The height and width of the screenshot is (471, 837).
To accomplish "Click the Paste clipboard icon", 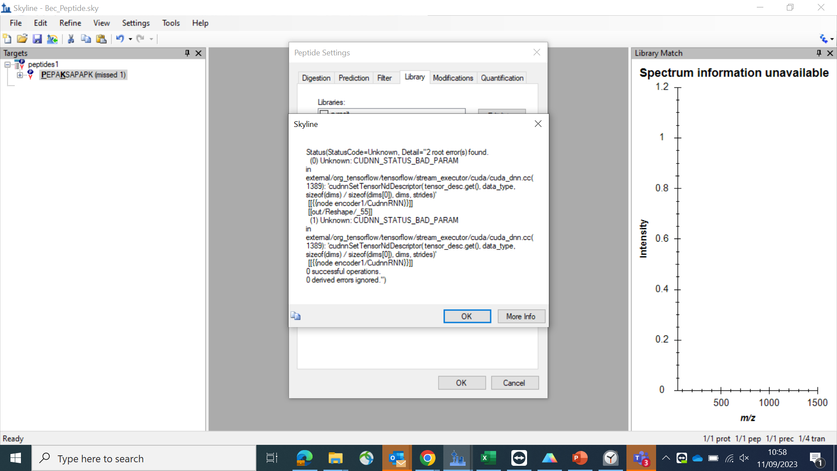I will (101, 39).
